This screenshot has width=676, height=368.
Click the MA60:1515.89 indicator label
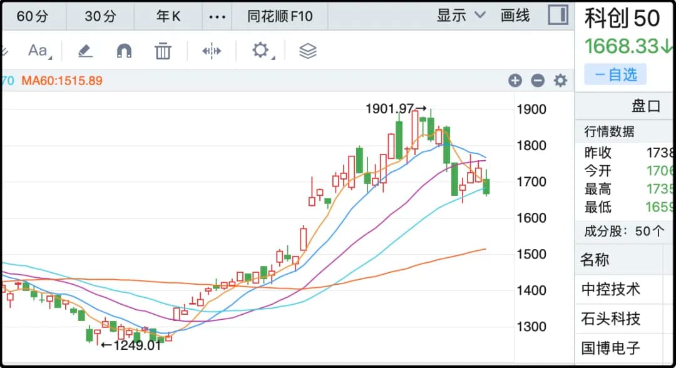[x=62, y=81]
